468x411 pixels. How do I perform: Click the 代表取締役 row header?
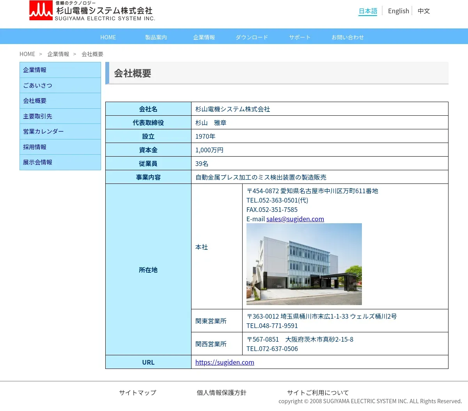coord(148,123)
